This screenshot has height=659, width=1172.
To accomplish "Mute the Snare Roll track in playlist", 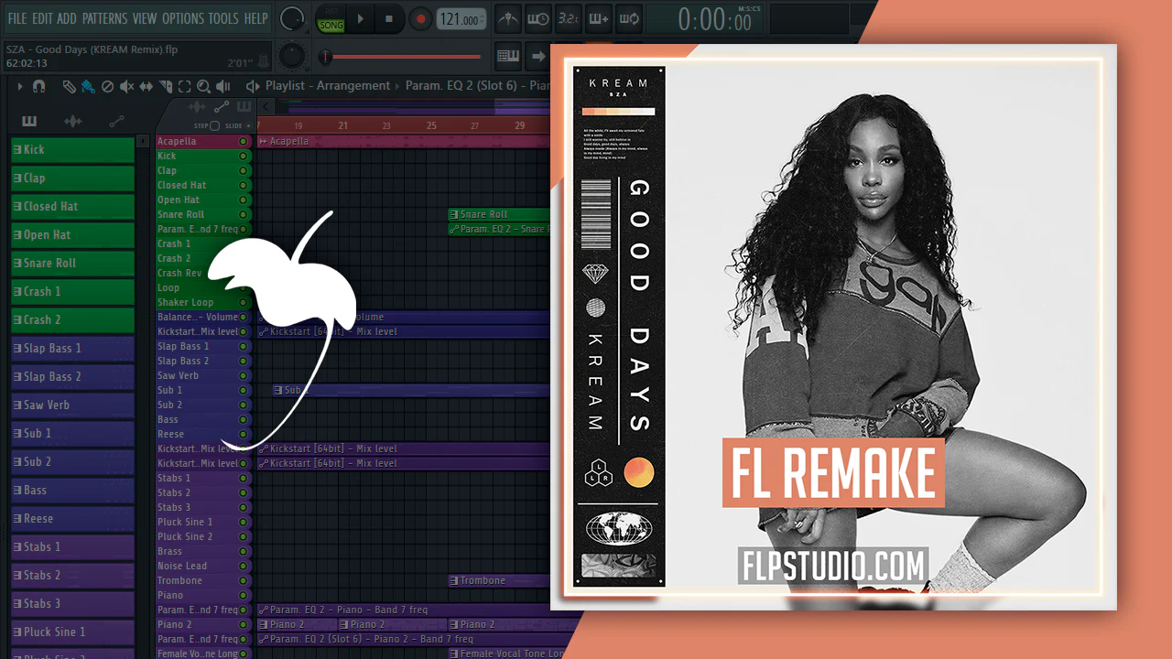I will pos(244,215).
